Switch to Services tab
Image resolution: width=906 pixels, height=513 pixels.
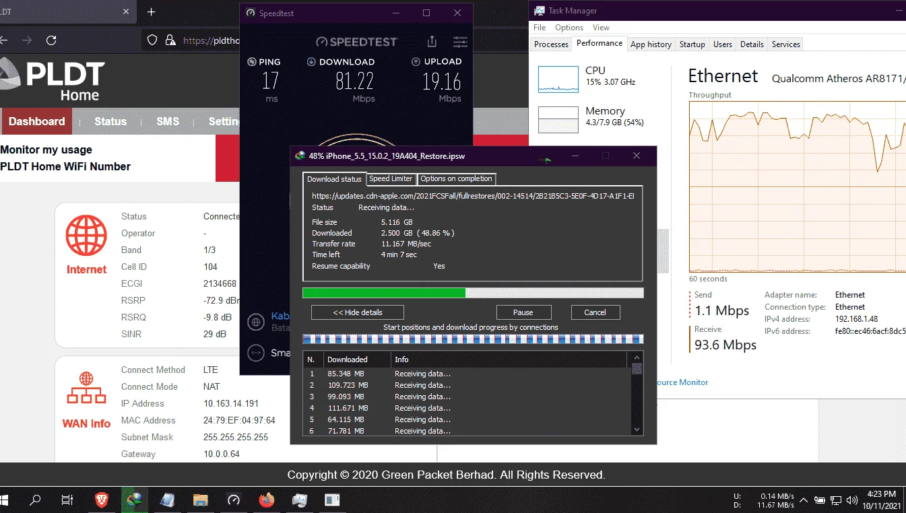(785, 44)
